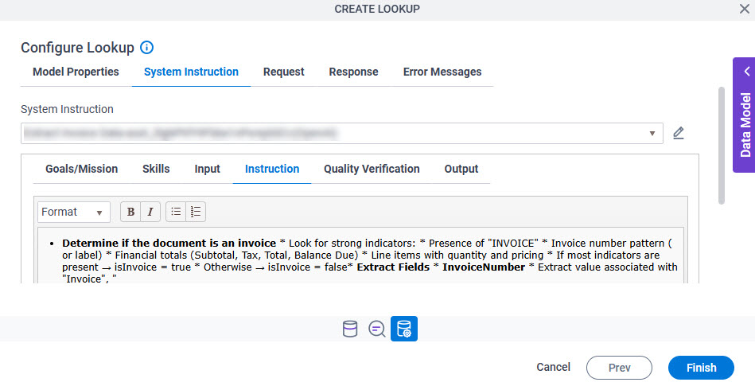Click the Configure Lookup info icon

[146, 48]
